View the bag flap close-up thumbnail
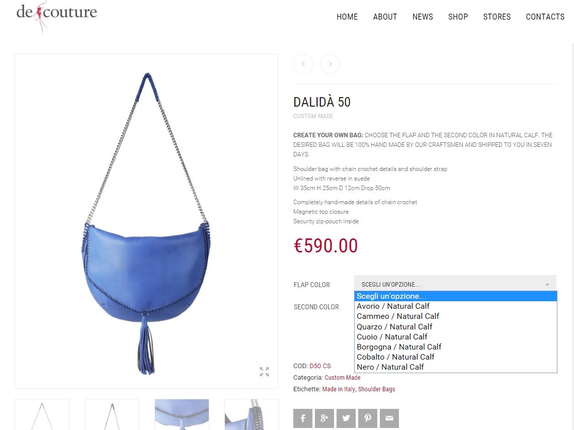This screenshot has width=574, height=430. (x=182, y=414)
